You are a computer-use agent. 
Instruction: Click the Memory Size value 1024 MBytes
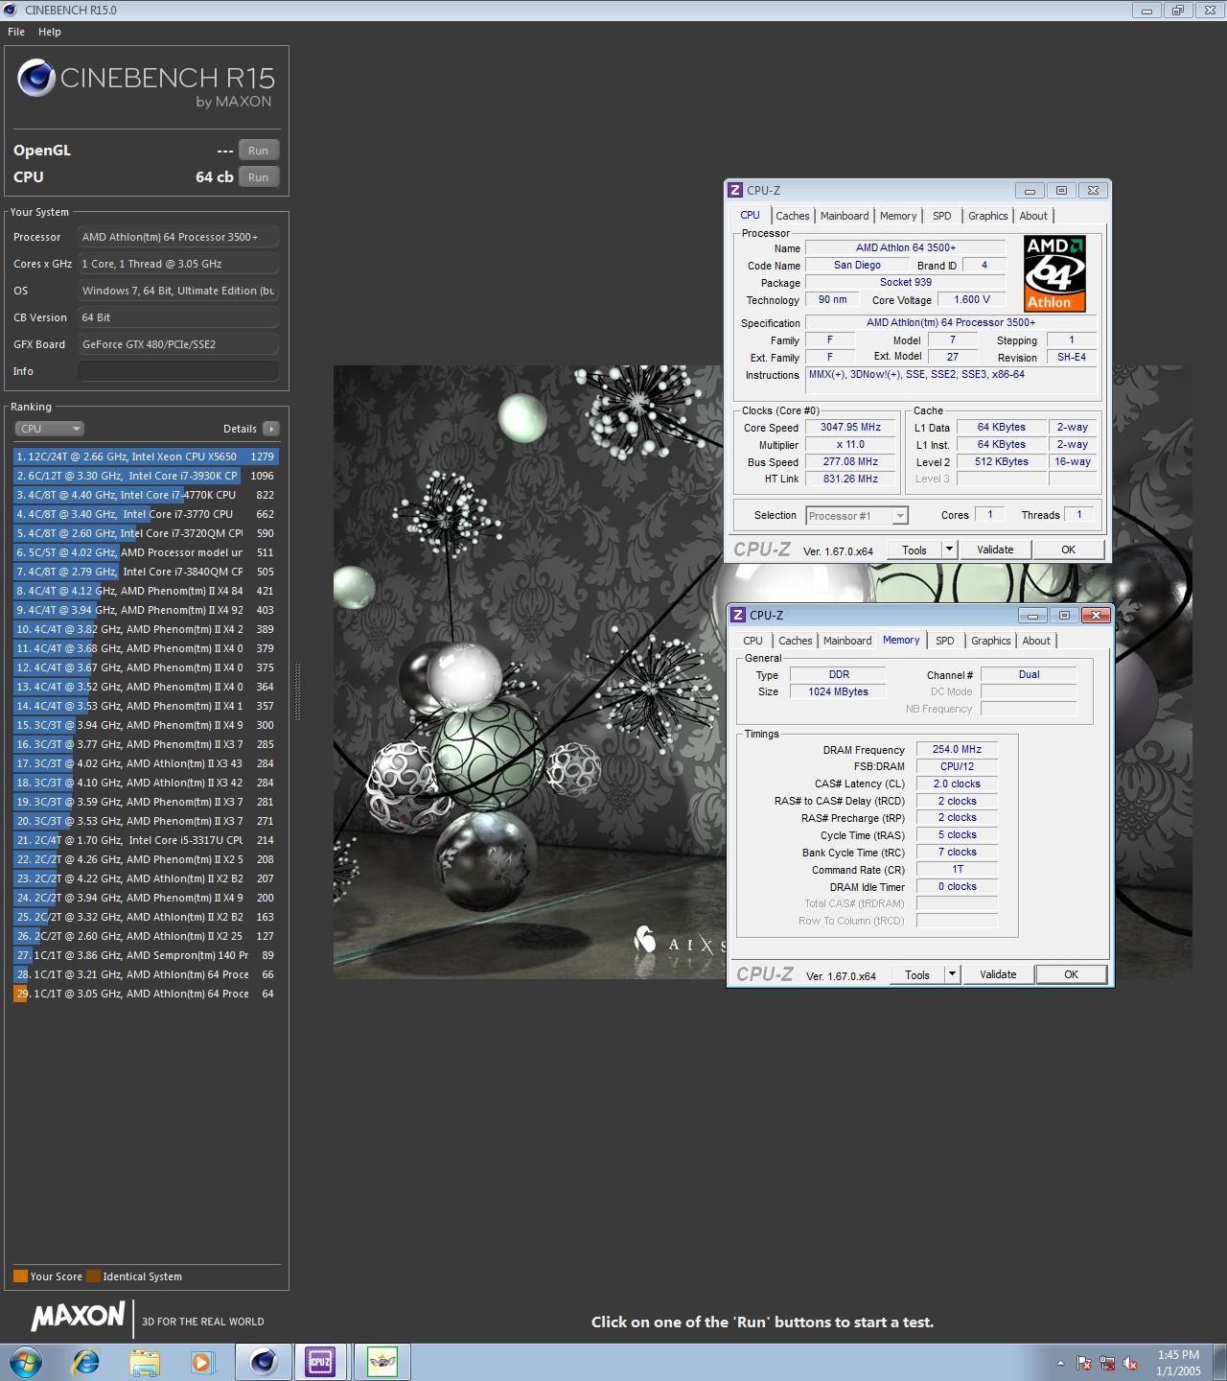pyautogui.click(x=838, y=692)
